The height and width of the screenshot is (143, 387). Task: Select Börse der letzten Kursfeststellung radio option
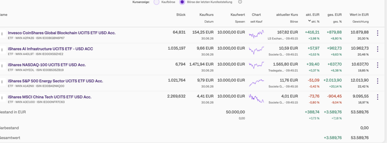pyautogui.click(x=182, y=2)
